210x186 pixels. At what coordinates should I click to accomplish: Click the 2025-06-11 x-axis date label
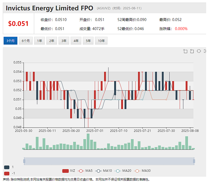pos(47,131)
